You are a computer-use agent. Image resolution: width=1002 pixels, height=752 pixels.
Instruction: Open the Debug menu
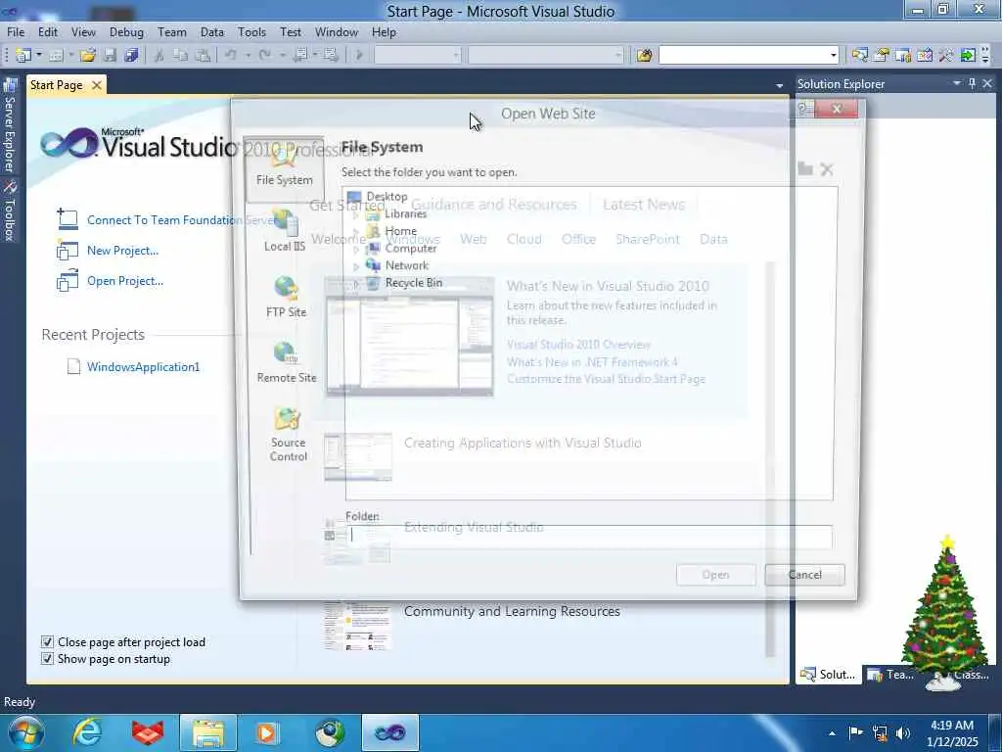point(126,32)
